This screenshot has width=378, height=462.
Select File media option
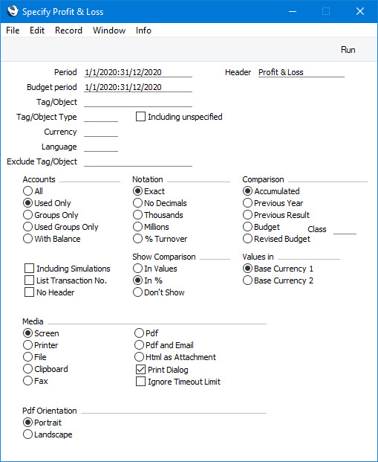[27, 357]
